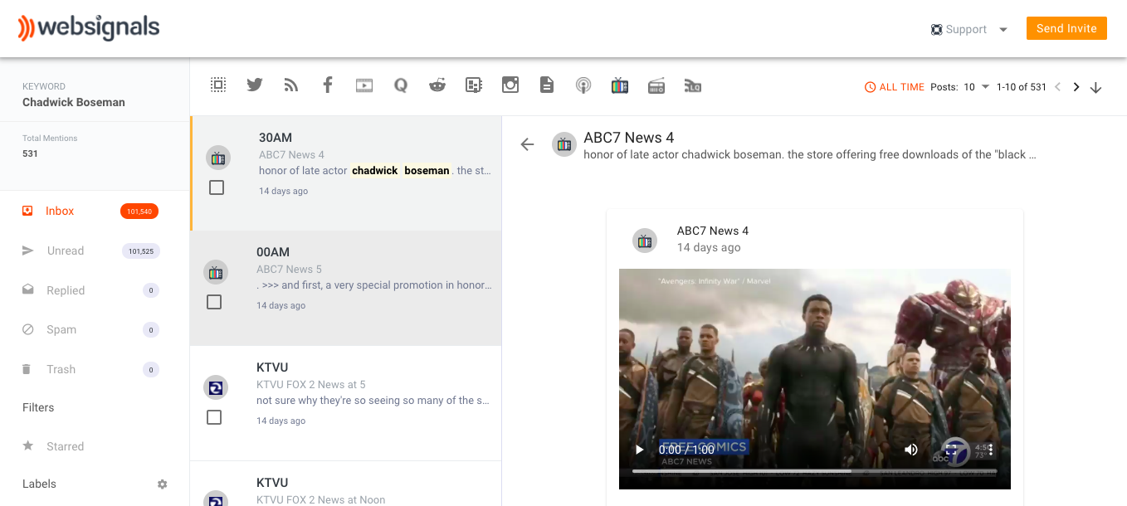Screen dimensions: 1127x506
Task: Filter mentions by podcasts
Action: click(x=583, y=85)
